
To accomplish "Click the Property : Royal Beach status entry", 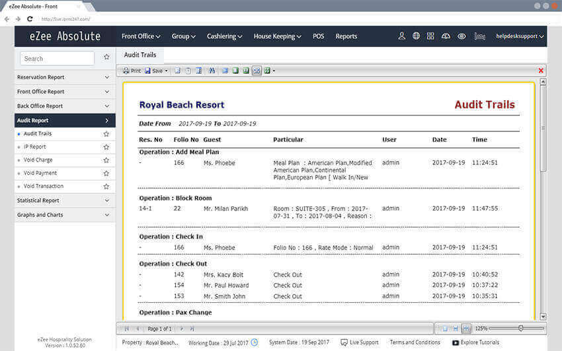I will 150,342.
